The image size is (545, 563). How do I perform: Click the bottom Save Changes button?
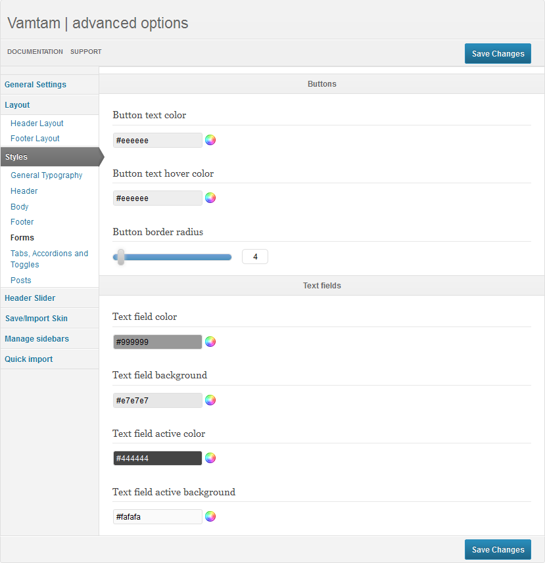[498, 550]
